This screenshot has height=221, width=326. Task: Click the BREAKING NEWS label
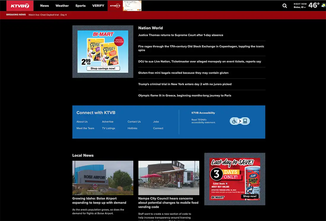(16, 15)
